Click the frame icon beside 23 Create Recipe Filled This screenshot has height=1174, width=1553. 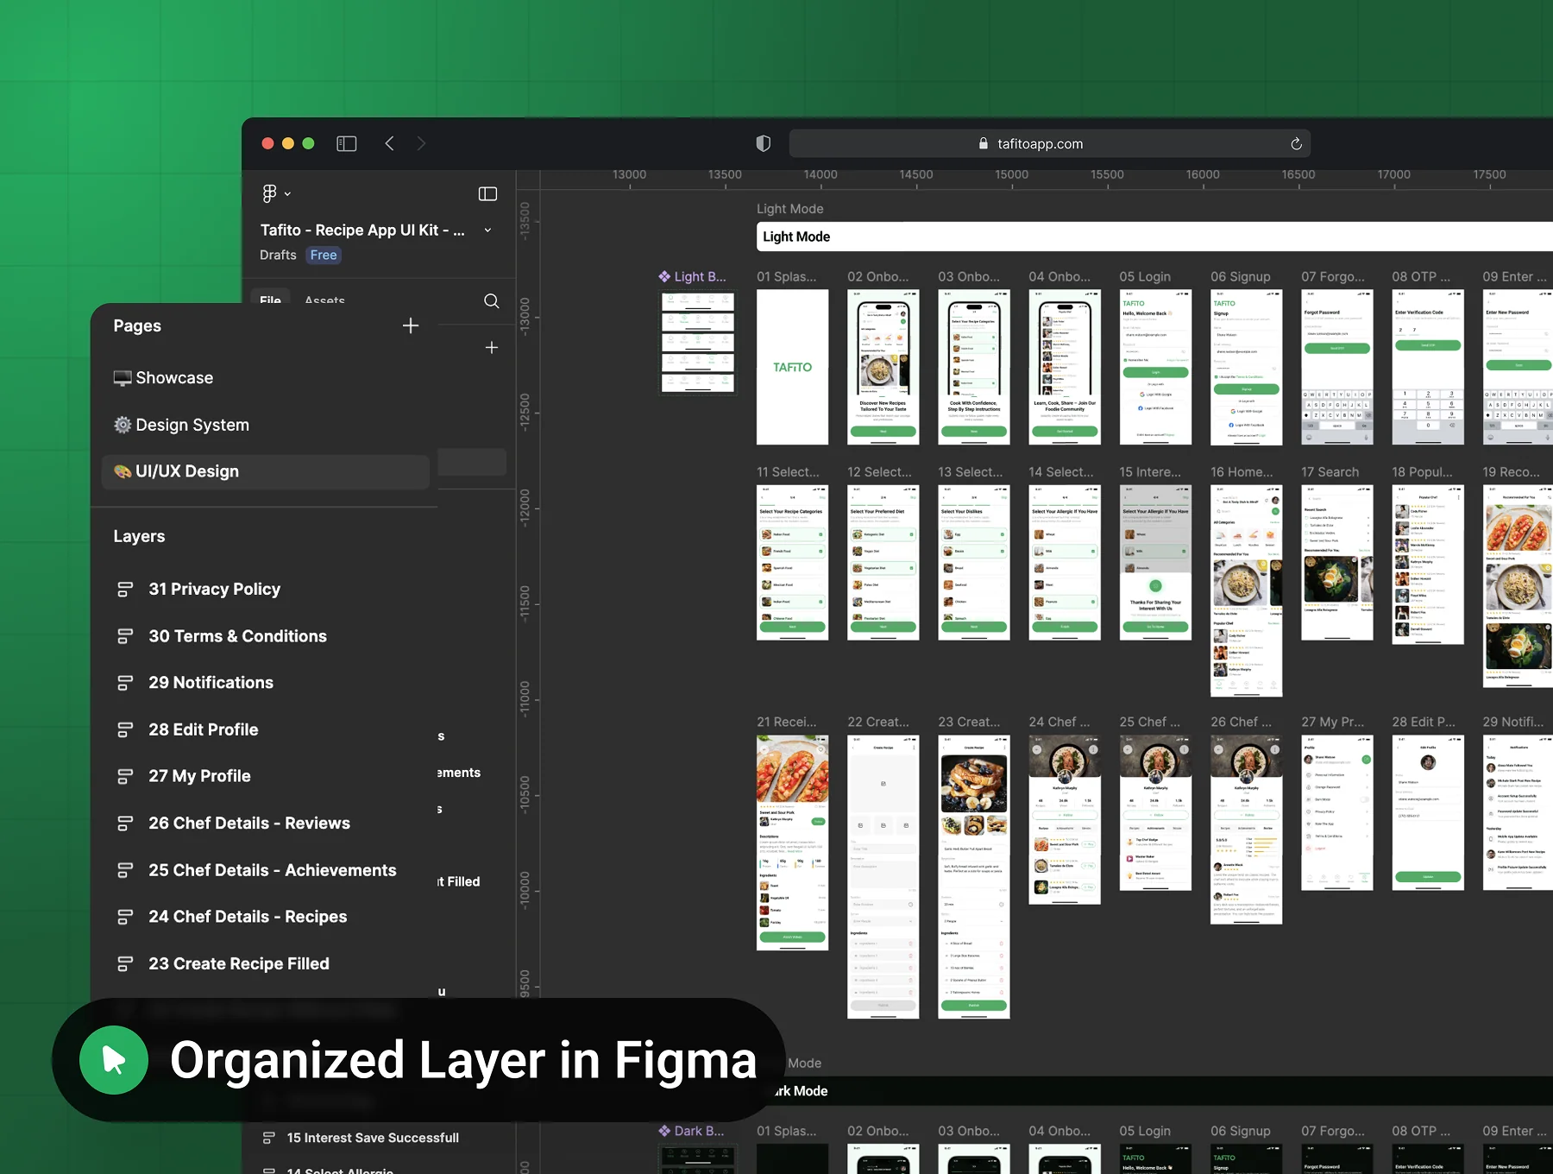click(125, 963)
